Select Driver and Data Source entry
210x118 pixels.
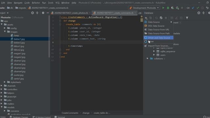tap(158, 38)
